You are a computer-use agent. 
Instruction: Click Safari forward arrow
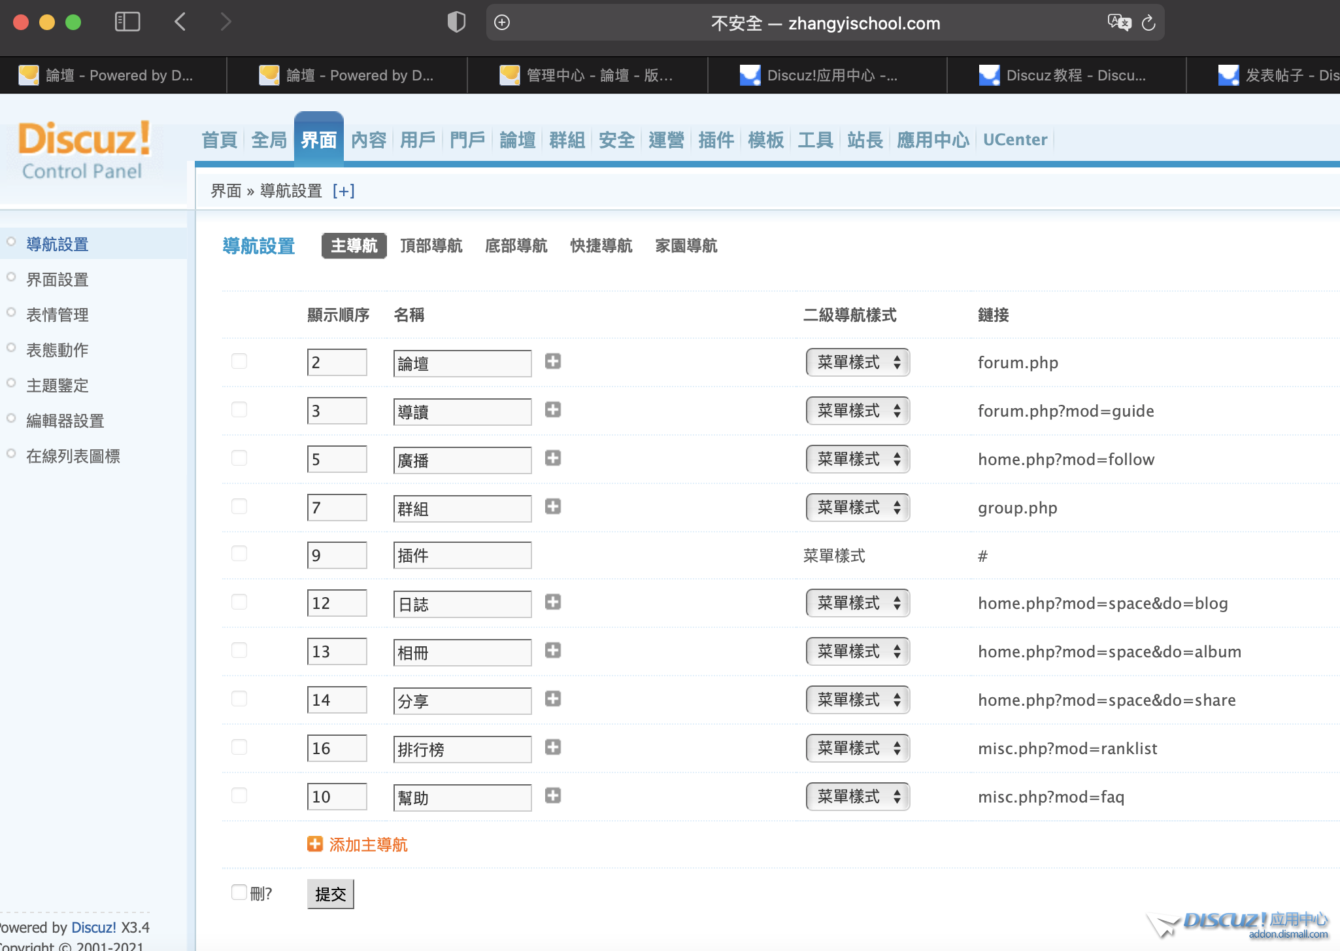point(226,22)
